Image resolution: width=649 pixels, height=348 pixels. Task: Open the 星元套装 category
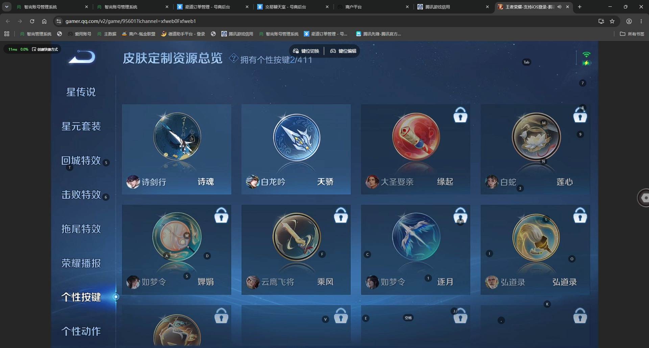pyautogui.click(x=81, y=126)
